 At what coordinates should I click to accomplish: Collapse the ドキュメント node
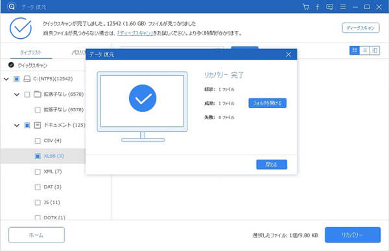[x=17, y=125]
